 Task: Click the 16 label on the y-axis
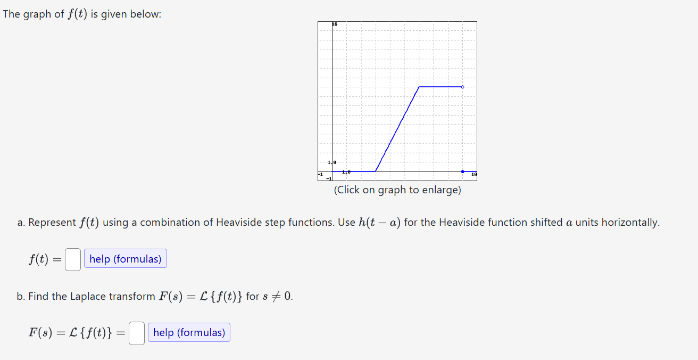point(334,23)
